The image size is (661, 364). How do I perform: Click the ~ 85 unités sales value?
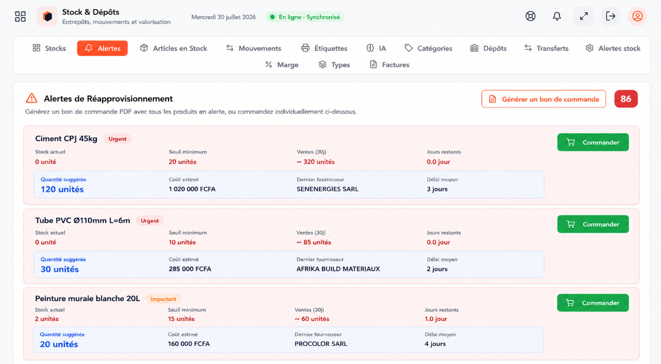point(314,242)
